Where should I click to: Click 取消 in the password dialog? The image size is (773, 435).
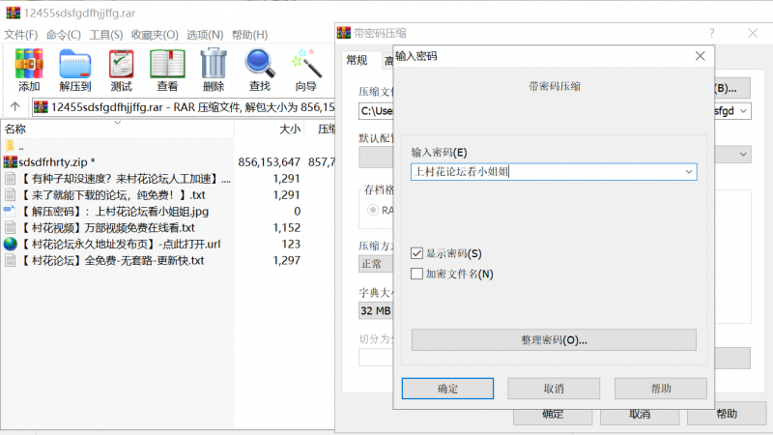pyautogui.click(x=554, y=389)
